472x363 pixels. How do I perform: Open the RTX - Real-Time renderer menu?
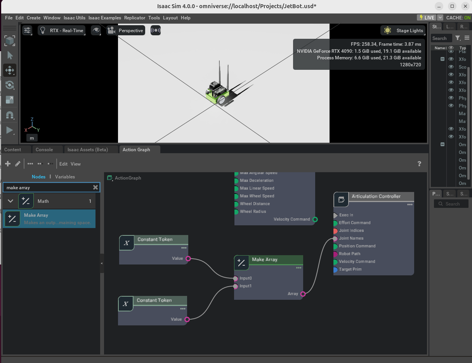click(62, 30)
